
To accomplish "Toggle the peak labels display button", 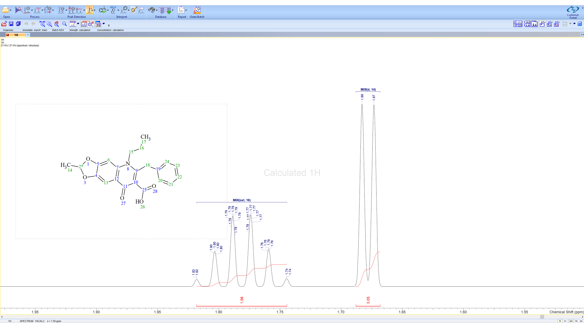I will tap(73, 24).
